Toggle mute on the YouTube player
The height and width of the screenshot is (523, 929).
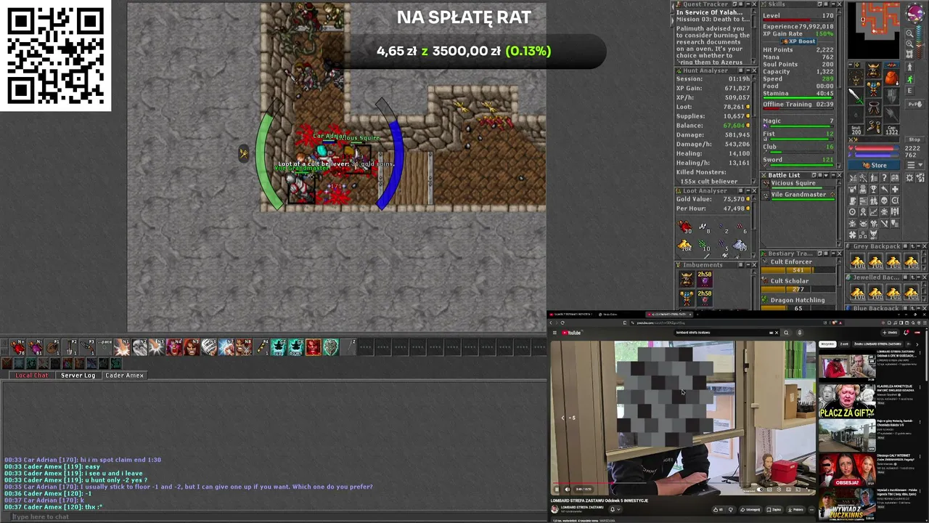tap(568, 490)
